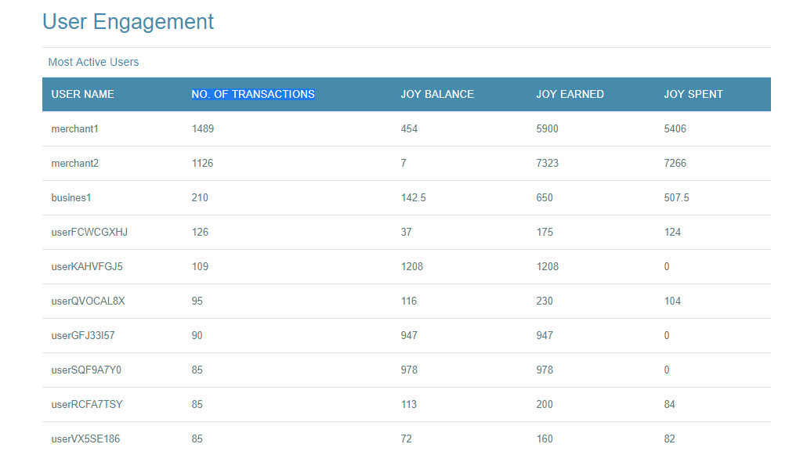Click user userVX5SE186 in the table

click(85, 439)
